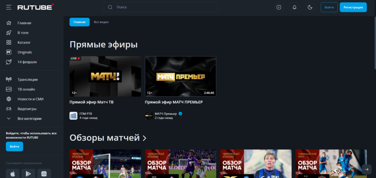
Task: Click the Поиск search field
Action: (x=160, y=7)
